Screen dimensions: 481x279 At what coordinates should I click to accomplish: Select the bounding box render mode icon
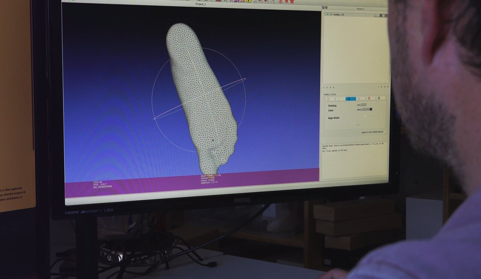328,99
